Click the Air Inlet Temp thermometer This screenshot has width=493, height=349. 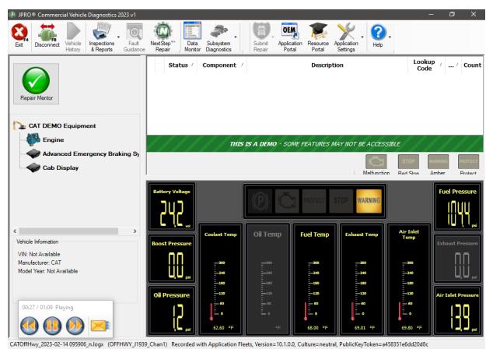tap(409, 280)
